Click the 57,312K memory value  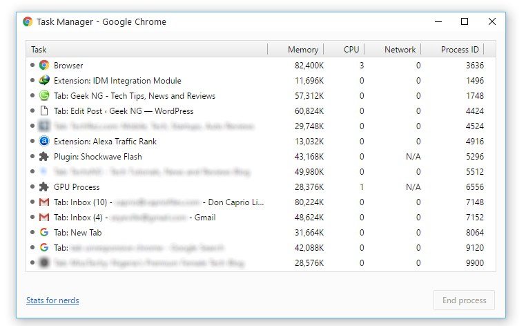[x=309, y=96]
